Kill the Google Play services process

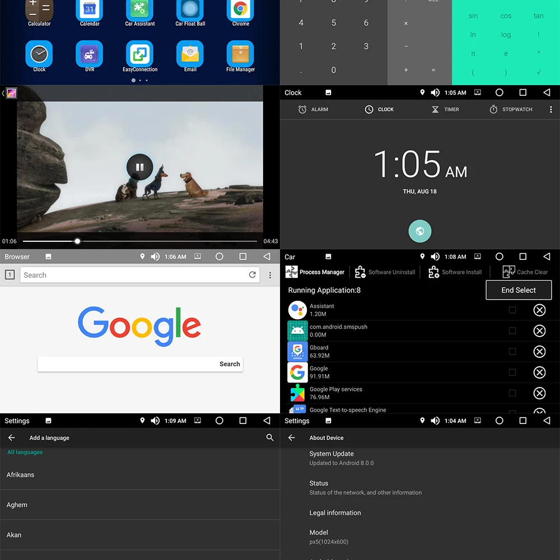(539, 393)
